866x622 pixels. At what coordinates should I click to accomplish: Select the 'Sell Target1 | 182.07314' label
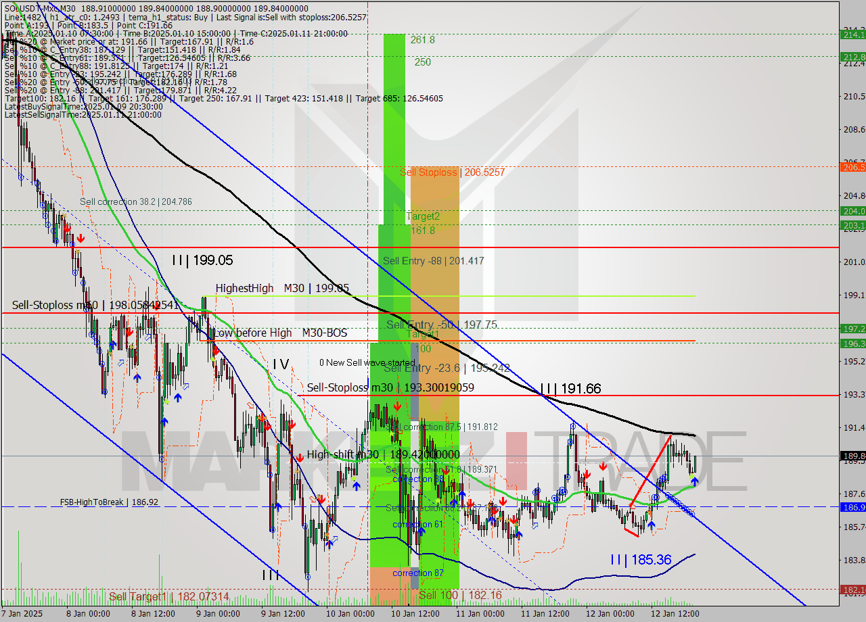[169, 597]
